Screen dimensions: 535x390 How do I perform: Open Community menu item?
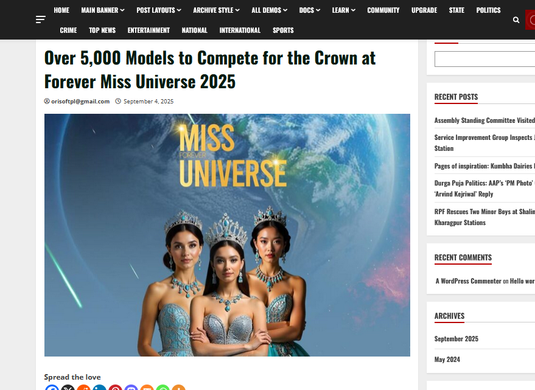tap(383, 10)
